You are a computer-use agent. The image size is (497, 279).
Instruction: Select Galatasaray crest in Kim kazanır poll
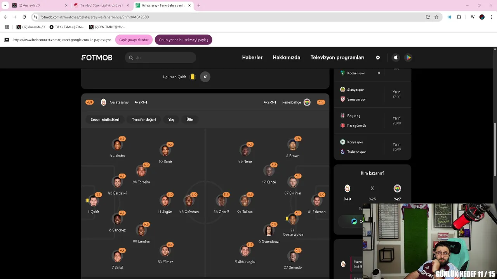347,188
